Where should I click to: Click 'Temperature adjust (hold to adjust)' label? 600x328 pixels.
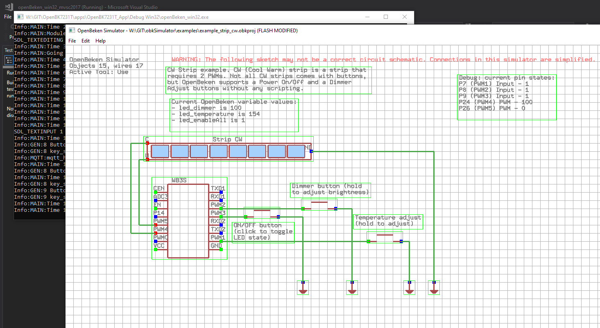[x=387, y=221]
